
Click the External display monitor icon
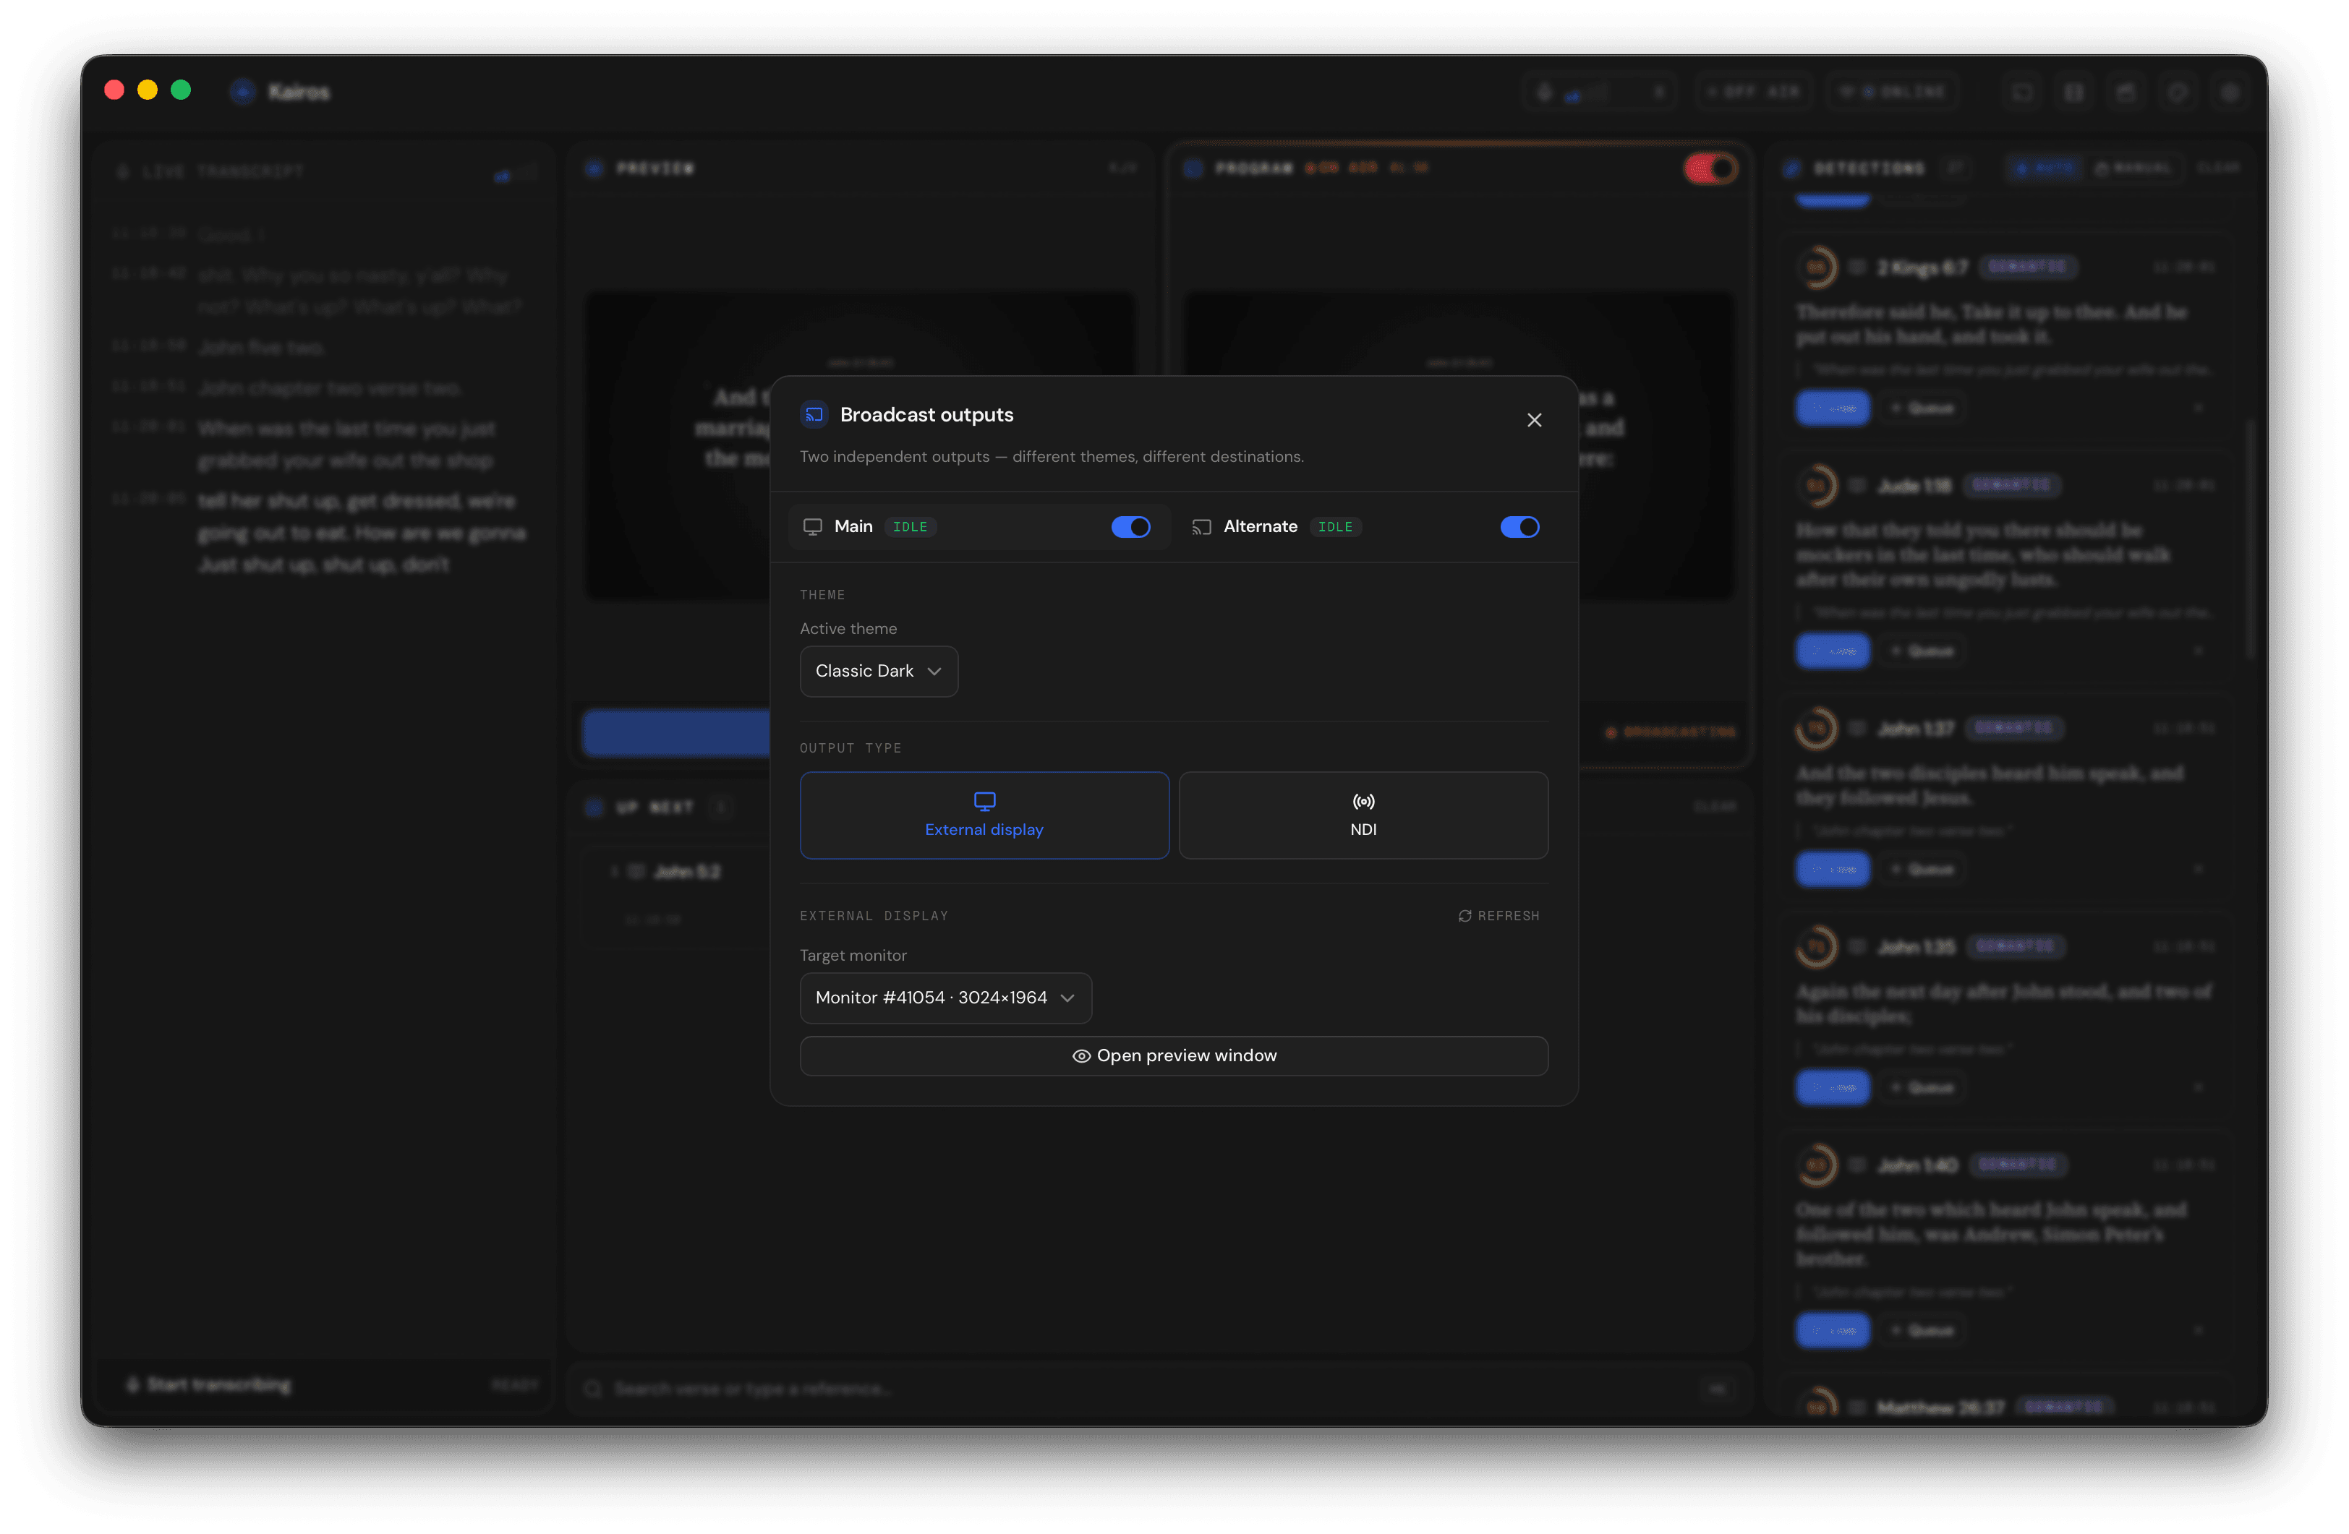(984, 801)
